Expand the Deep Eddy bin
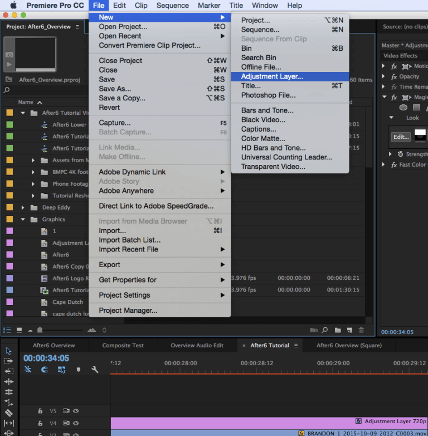Viewport: 428px width, 436px height. (23, 207)
